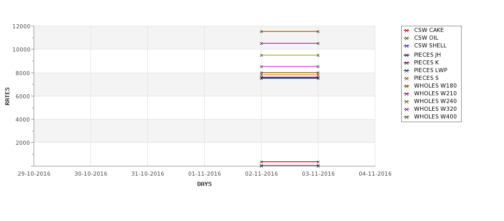
Task: Click the CSW CAKE legend marker
Action: click(x=406, y=30)
